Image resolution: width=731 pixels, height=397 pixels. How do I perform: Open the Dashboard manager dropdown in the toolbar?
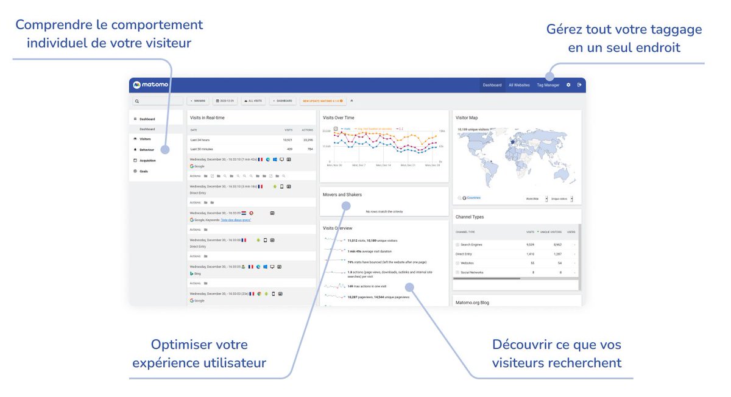(282, 101)
